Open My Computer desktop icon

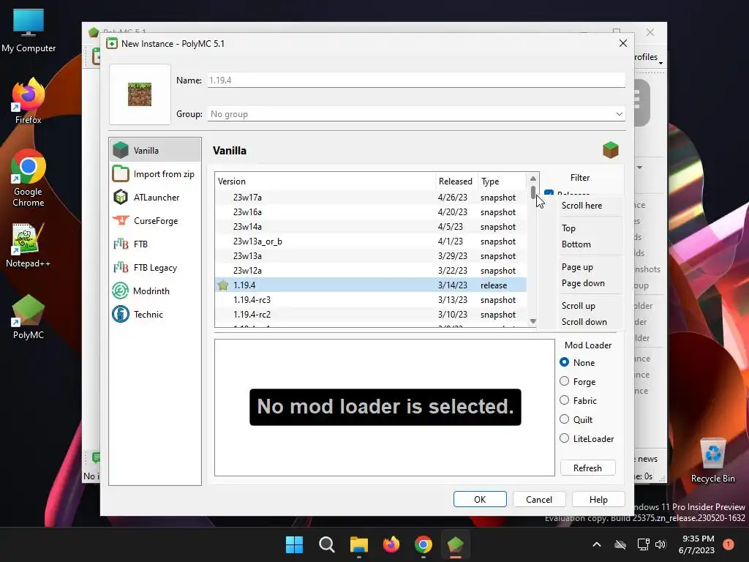(x=29, y=31)
